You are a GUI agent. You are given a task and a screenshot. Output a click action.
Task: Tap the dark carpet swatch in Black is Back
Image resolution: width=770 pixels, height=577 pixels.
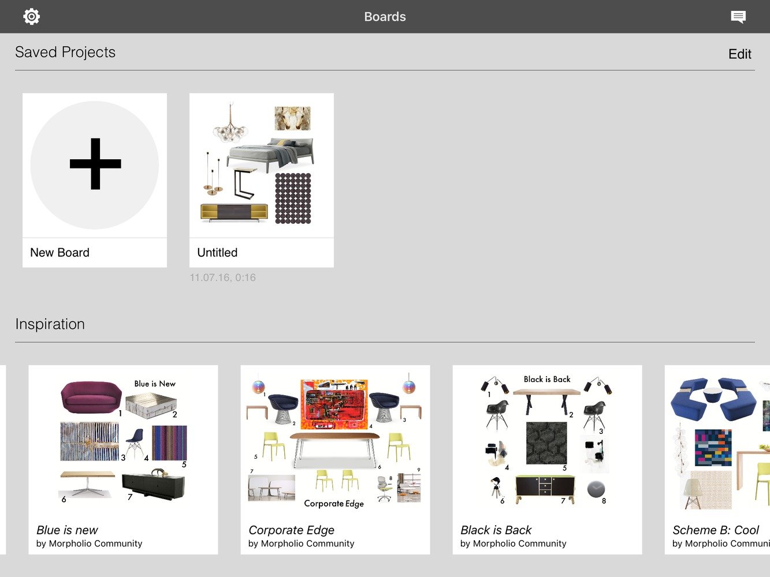[x=546, y=443]
